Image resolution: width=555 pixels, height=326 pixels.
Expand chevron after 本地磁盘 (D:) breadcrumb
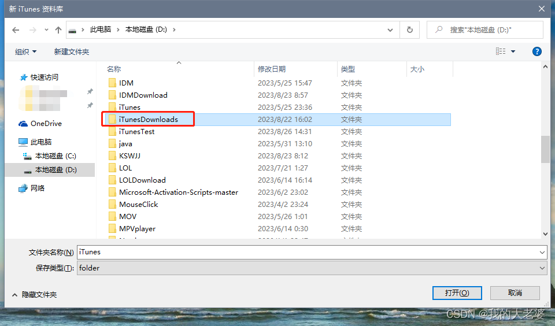tap(174, 29)
